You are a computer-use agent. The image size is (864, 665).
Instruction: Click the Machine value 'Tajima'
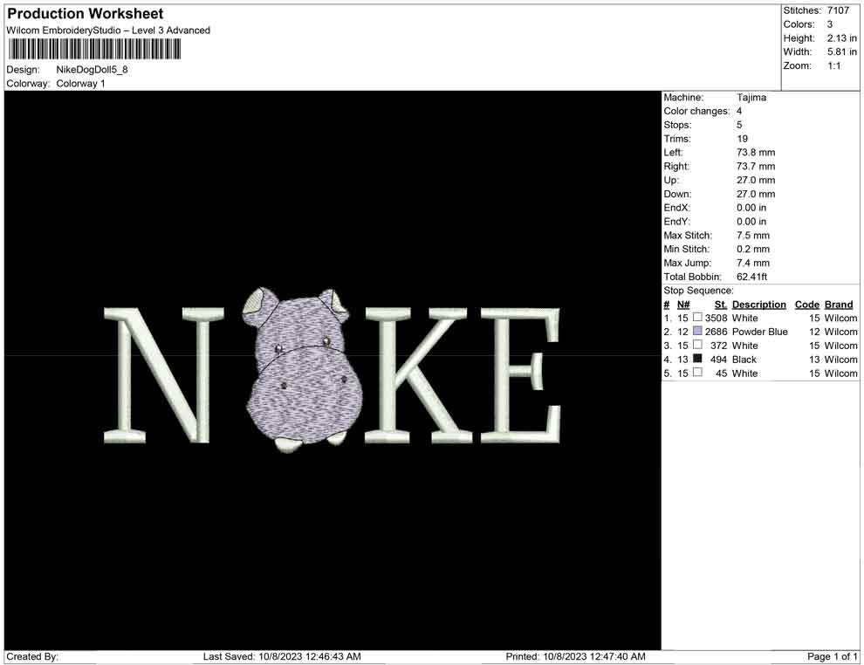click(x=751, y=97)
